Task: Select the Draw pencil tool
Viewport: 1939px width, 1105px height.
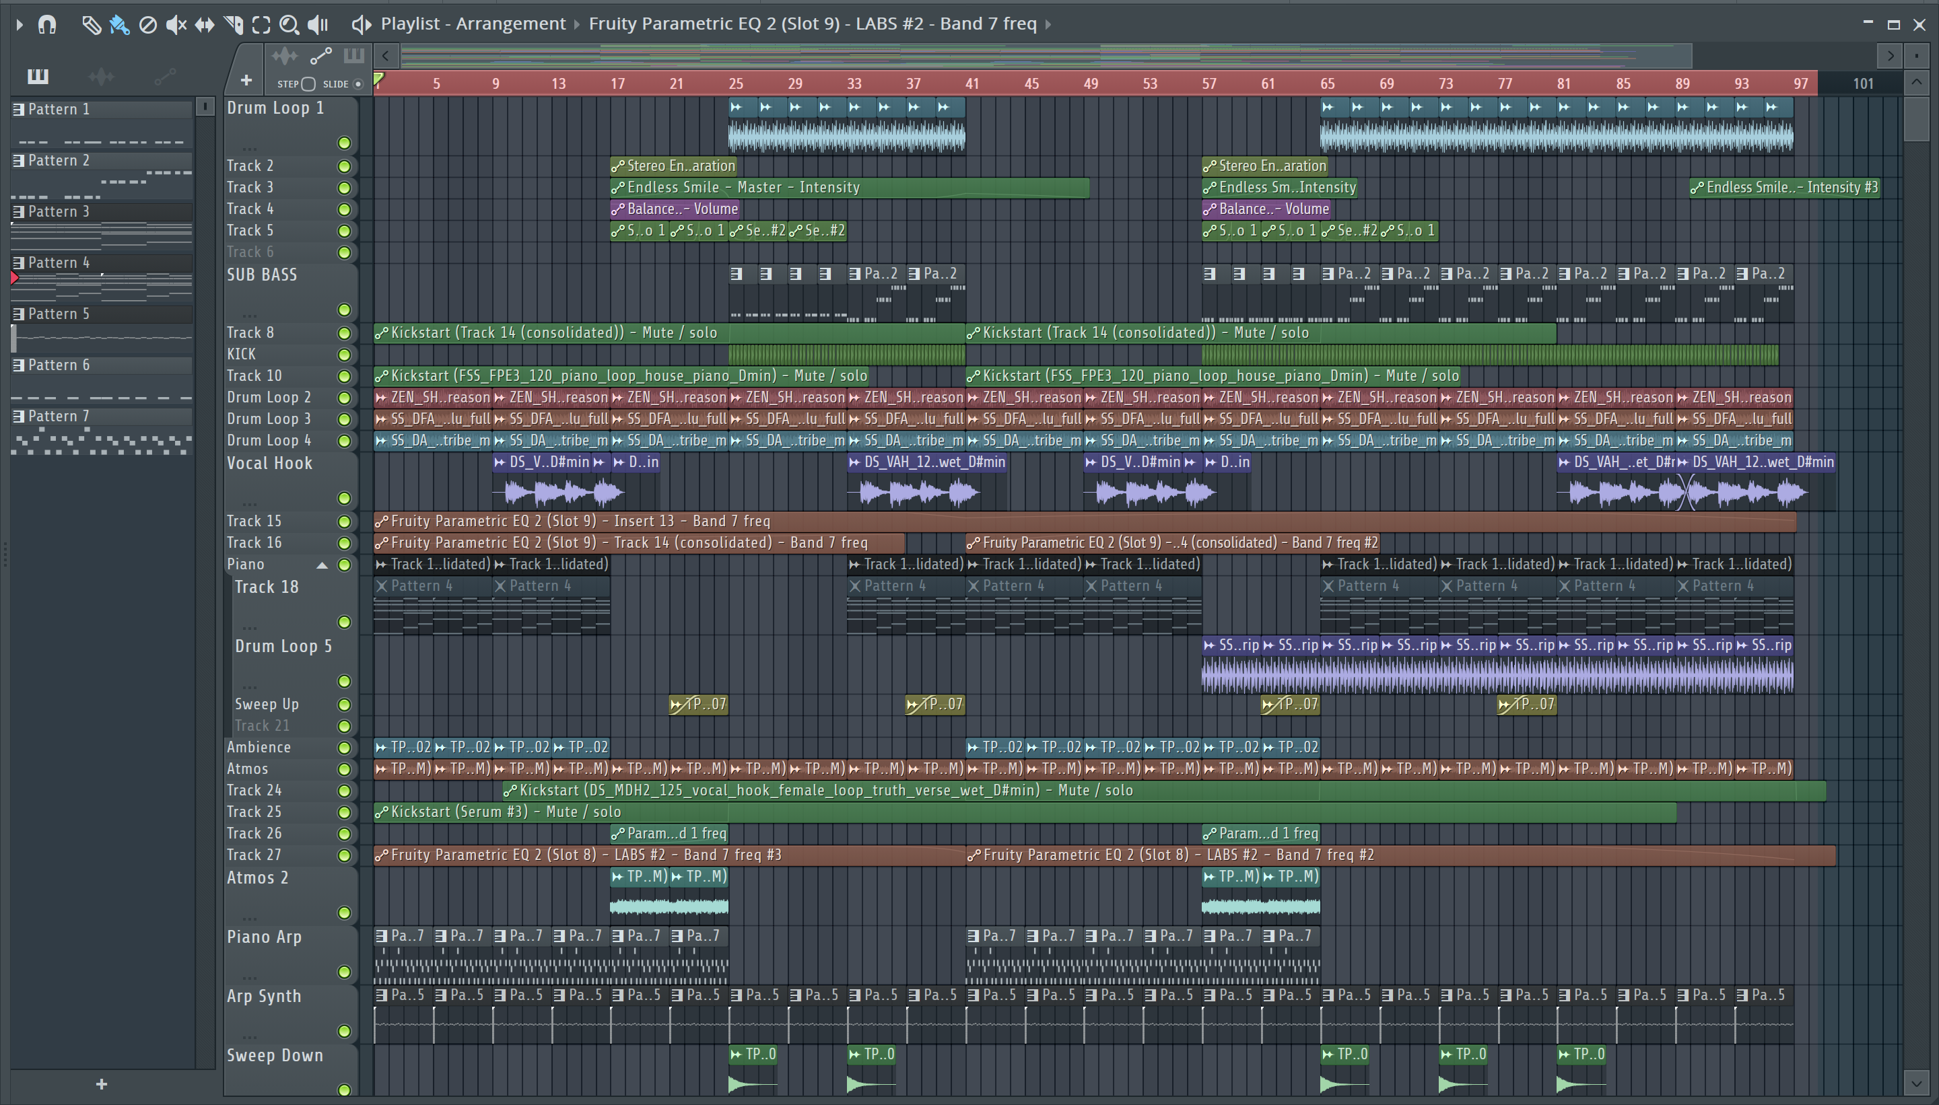Action: (91, 24)
